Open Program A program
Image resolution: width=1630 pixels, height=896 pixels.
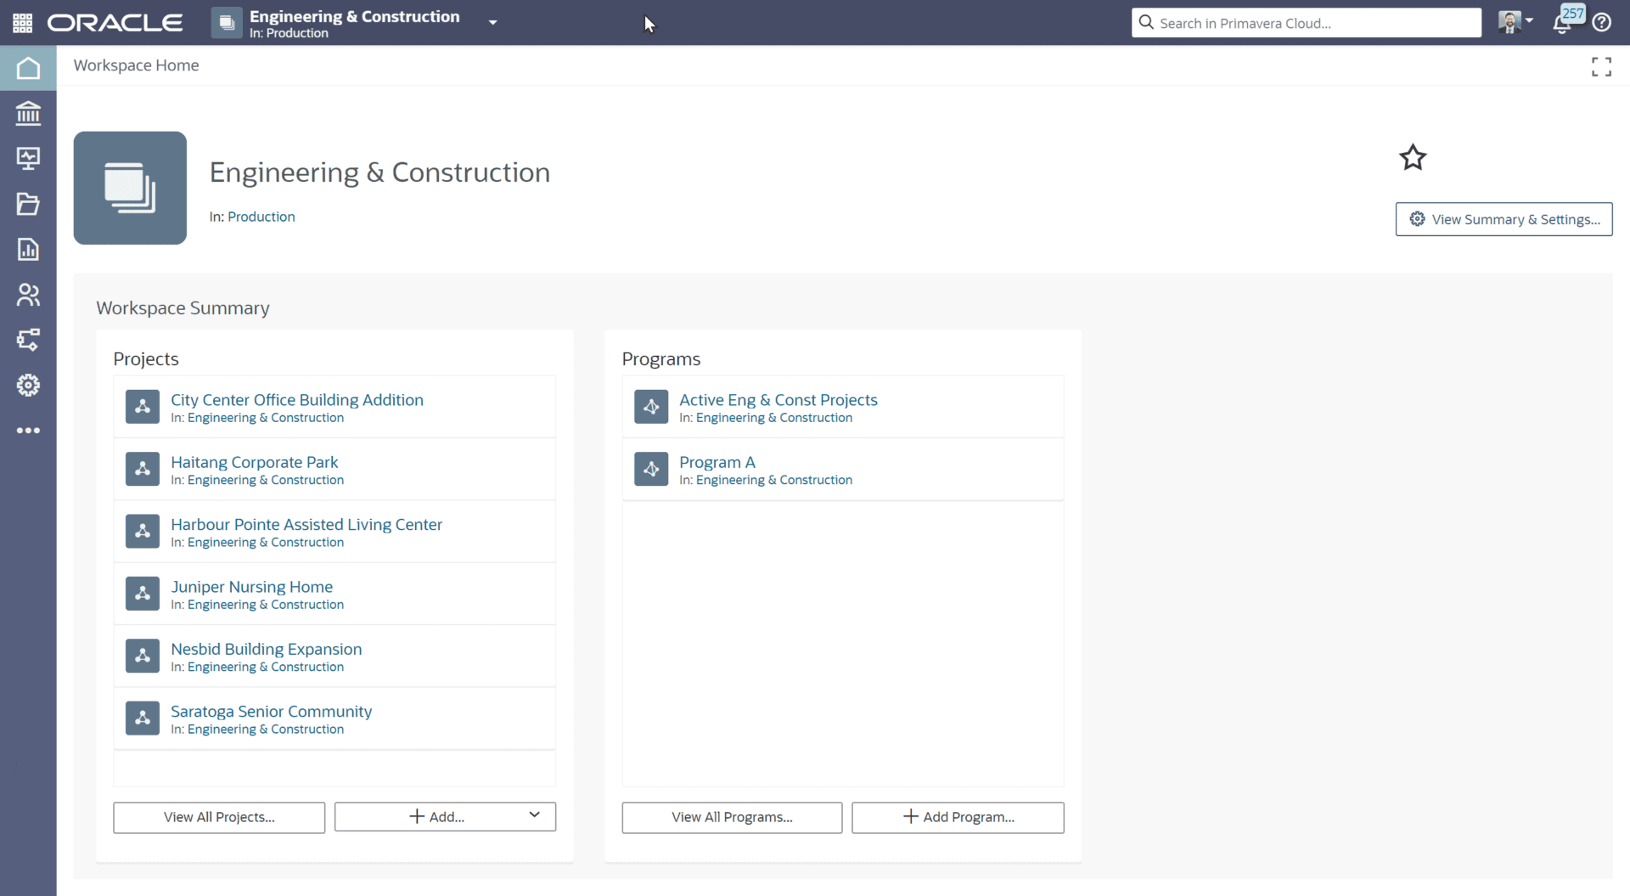(717, 462)
